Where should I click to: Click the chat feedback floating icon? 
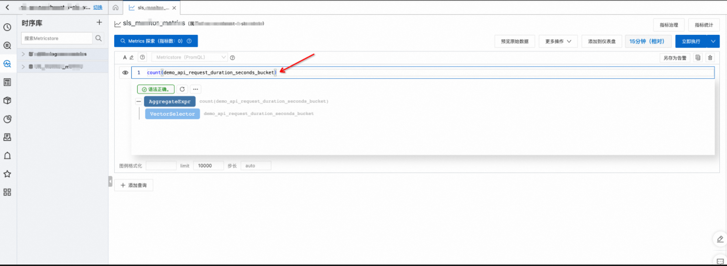tap(720, 261)
